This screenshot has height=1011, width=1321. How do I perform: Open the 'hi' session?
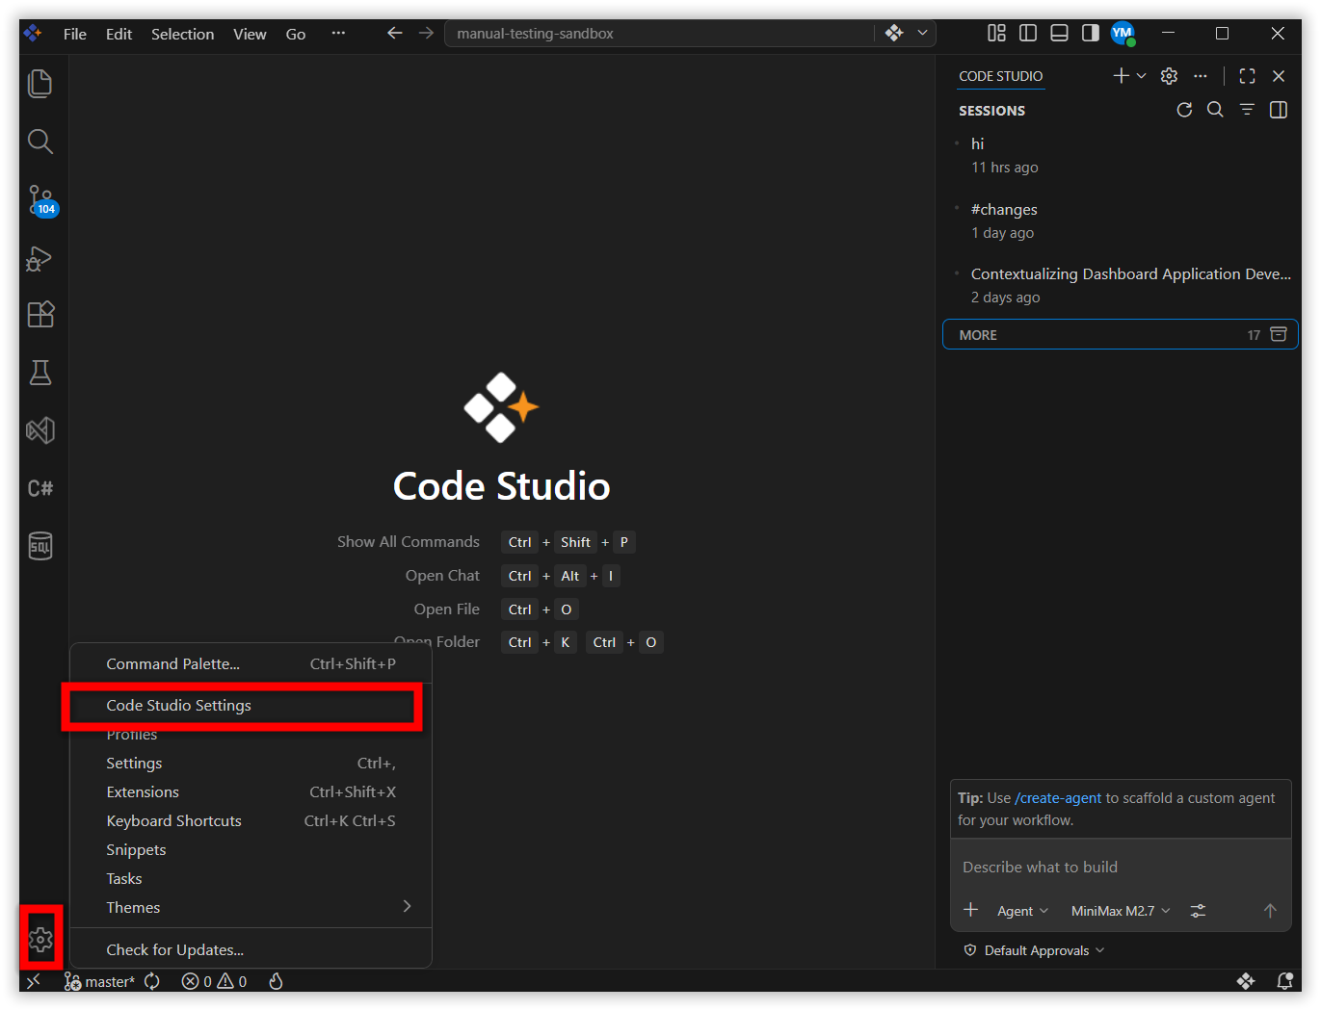(x=1120, y=155)
